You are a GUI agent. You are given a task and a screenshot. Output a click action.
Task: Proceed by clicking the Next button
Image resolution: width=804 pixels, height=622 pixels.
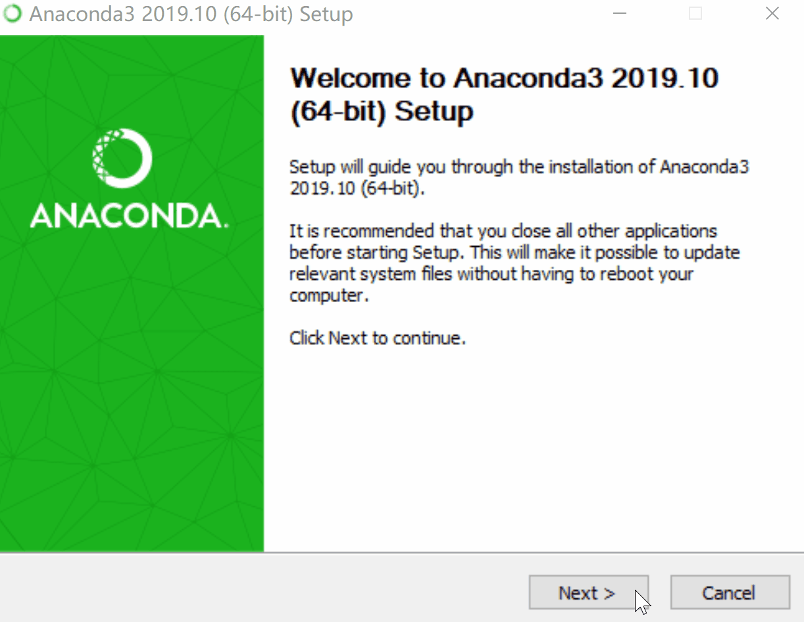tap(588, 592)
